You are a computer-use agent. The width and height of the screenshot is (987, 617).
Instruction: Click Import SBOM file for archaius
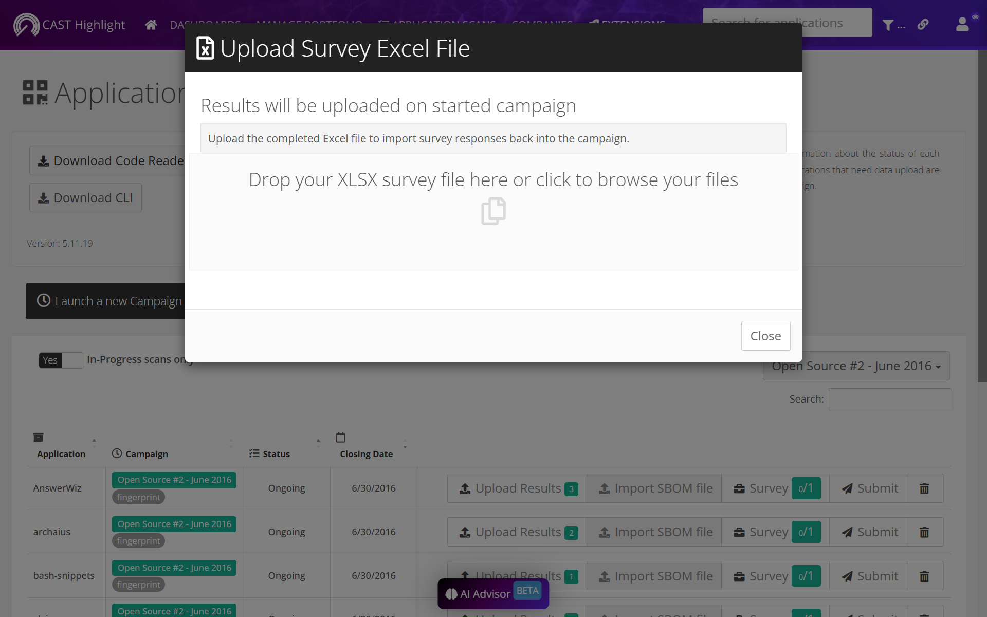tap(655, 532)
